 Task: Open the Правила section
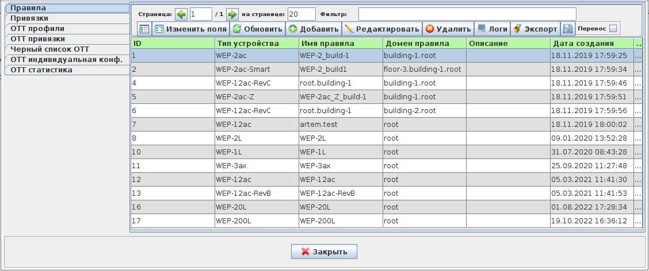click(x=67, y=8)
